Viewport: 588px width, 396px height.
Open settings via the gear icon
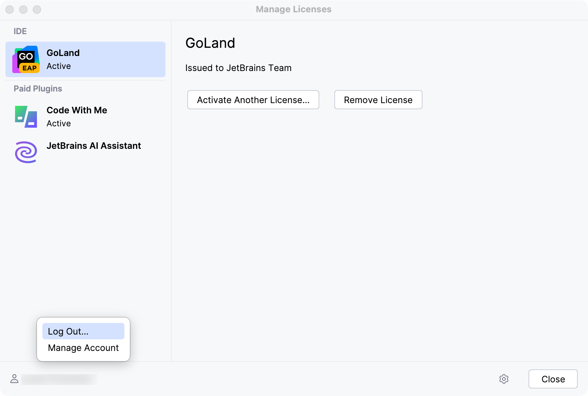pyautogui.click(x=504, y=379)
